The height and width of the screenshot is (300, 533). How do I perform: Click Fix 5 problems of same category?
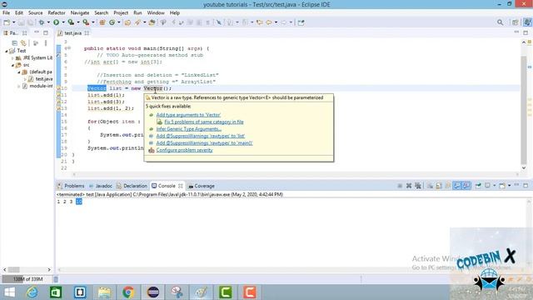click(x=204, y=122)
